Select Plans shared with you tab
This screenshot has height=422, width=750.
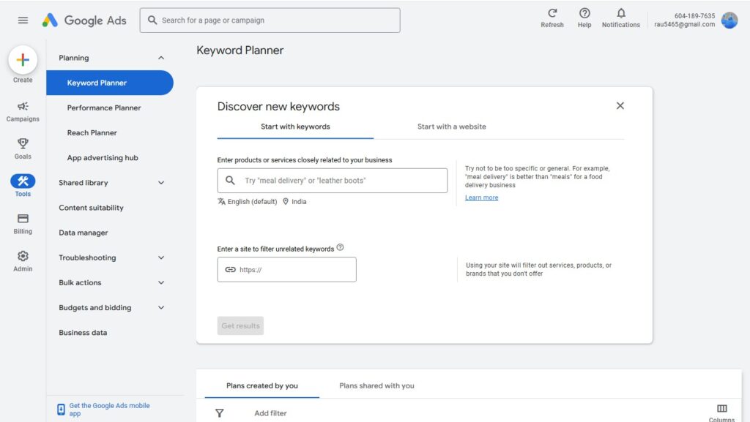376,385
